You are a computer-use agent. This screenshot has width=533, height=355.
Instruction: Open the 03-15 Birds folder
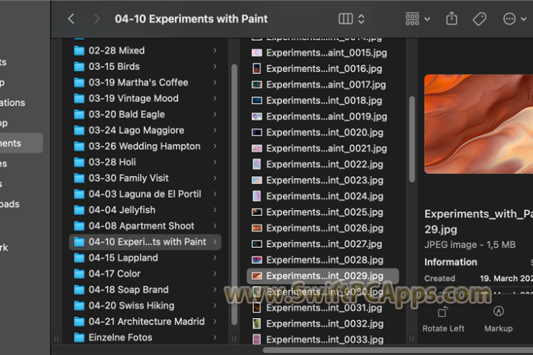click(x=146, y=67)
